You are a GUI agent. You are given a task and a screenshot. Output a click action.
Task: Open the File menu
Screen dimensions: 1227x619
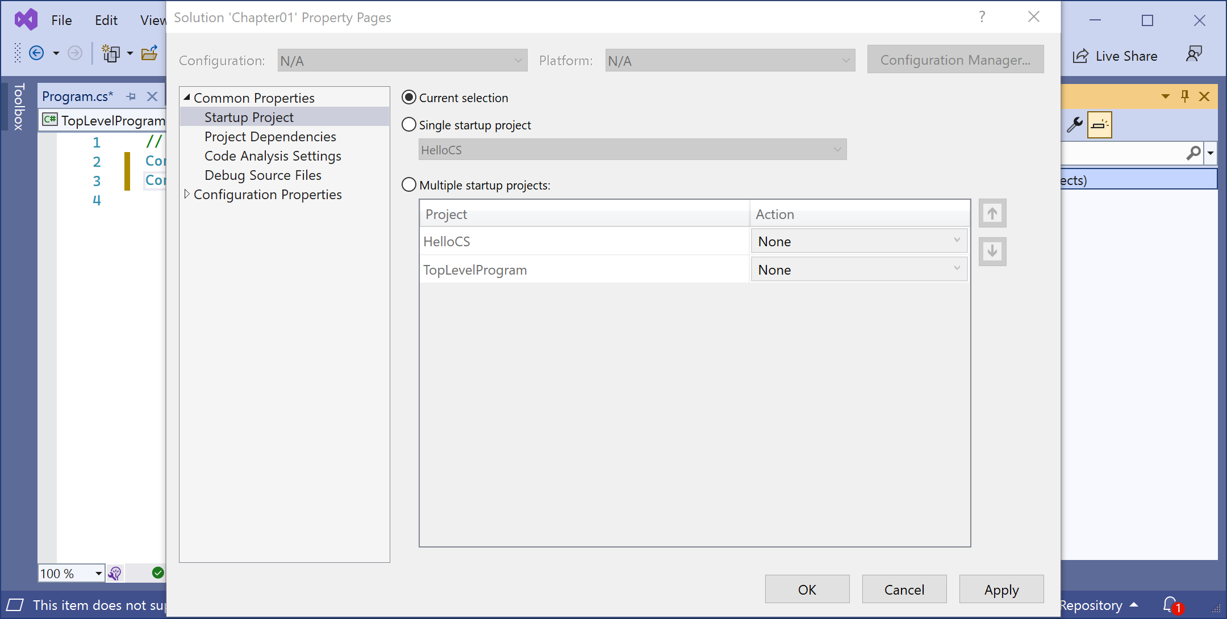(x=61, y=20)
